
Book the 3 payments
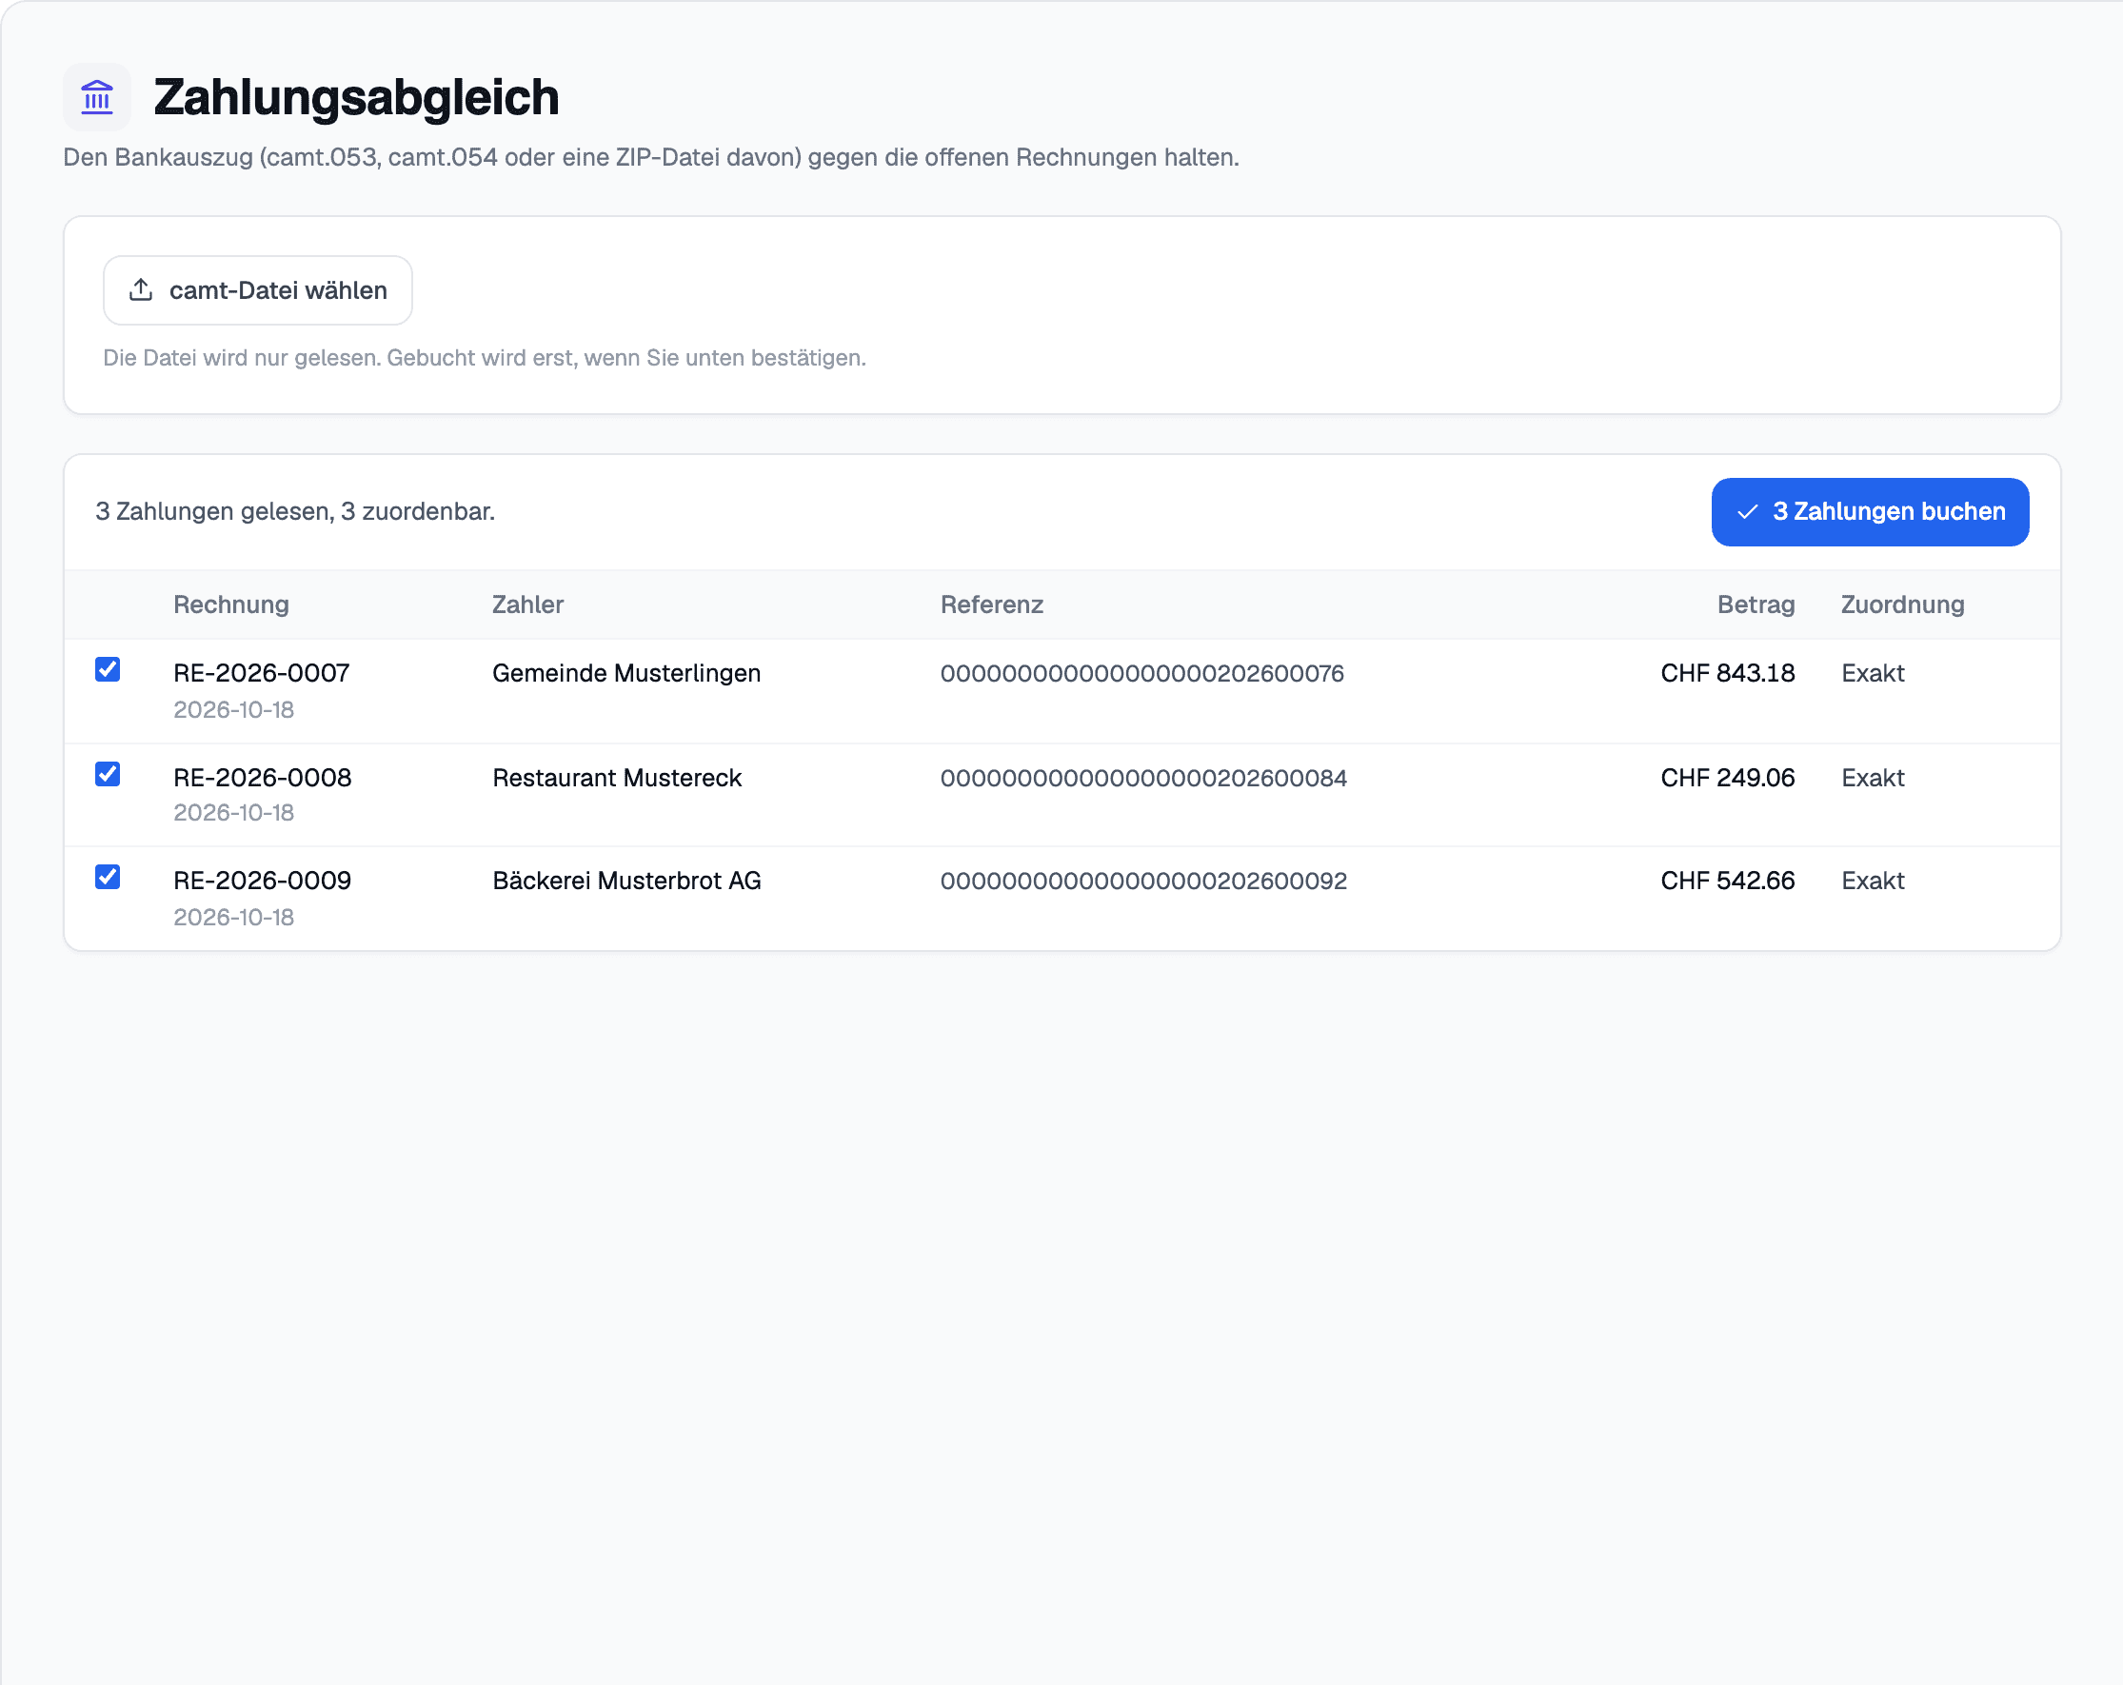[1869, 512]
